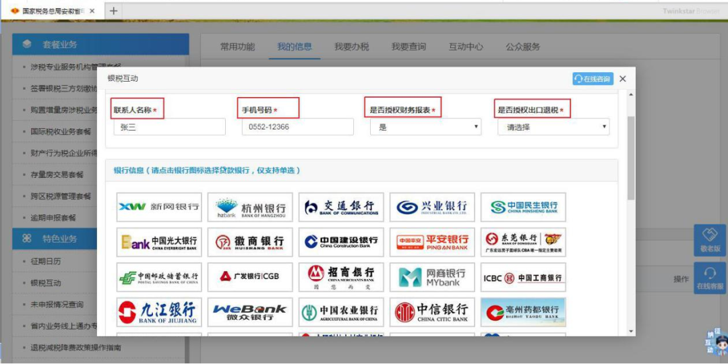The width and height of the screenshot is (728, 364).
Task: Pick the 兴业银行 bank logo
Action: pos(432,207)
